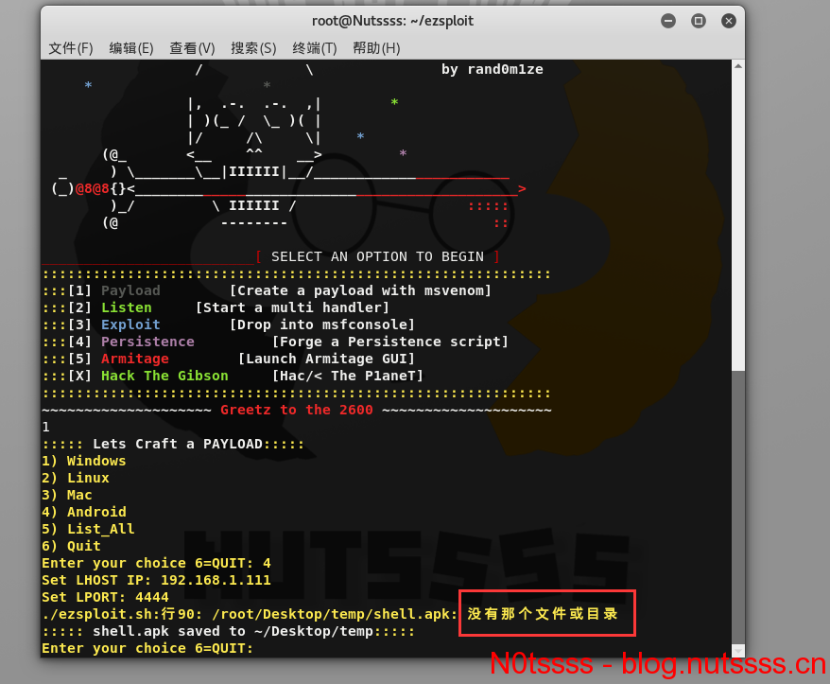
Task: Click '[Drop into msfconsole]' text
Action: pyautogui.click(x=322, y=324)
